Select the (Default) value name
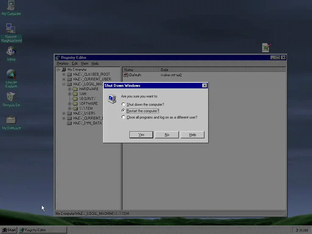312x234 pixels. coord(135,75)
